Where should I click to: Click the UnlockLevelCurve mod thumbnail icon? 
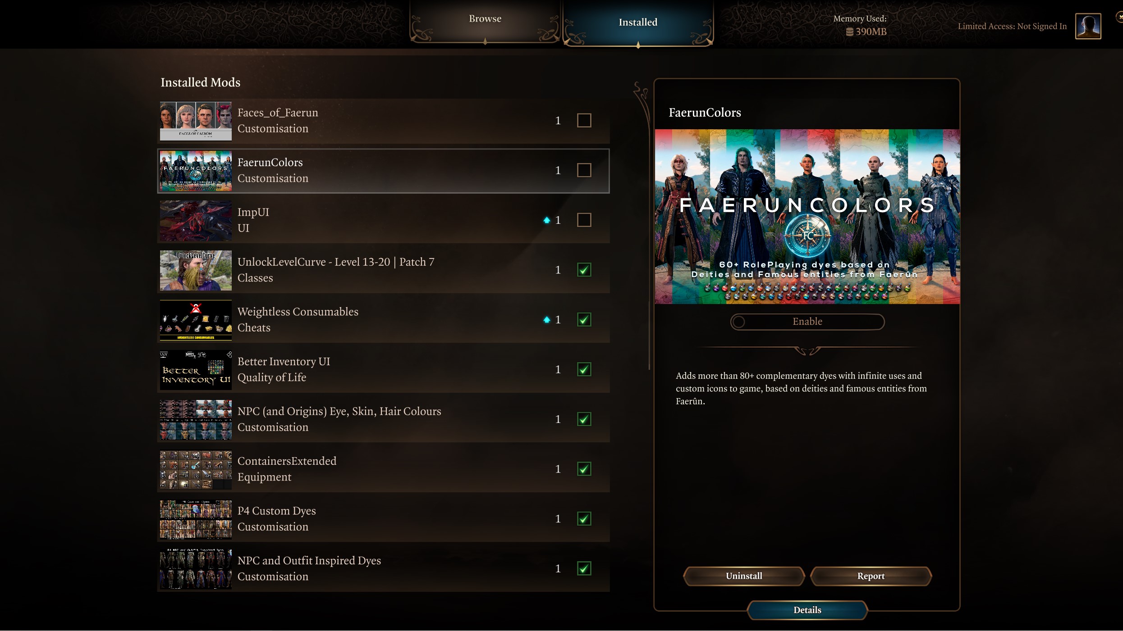click(196, 270)
